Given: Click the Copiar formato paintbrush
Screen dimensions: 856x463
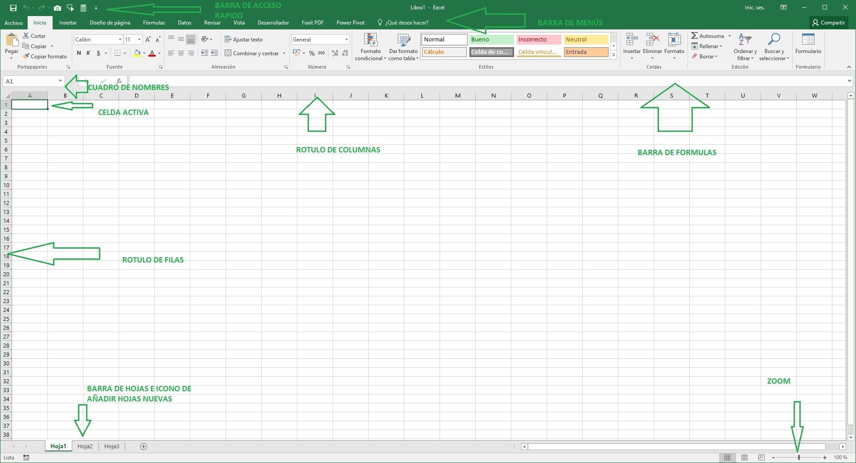Looking at the screenshot, I should click(27, 57).
